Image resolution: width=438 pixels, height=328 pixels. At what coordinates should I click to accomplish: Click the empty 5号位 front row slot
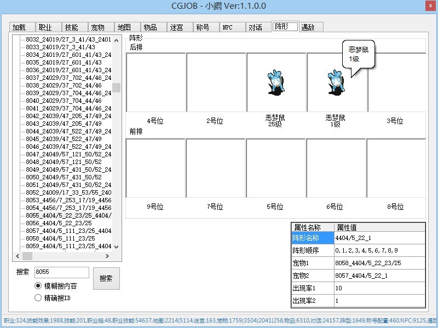coord(275,168)
